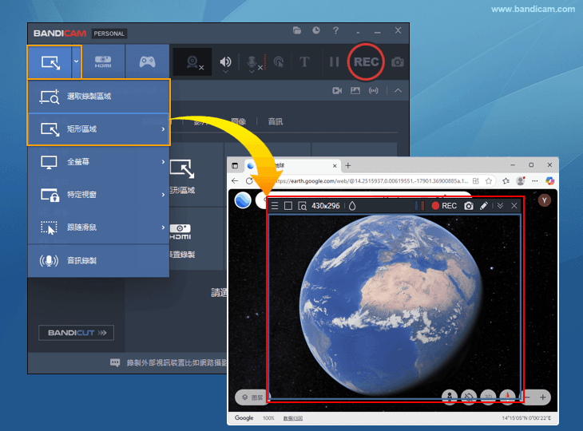
Task: Click the pause button in Bandicam
Action: click(x=335, y=61)
